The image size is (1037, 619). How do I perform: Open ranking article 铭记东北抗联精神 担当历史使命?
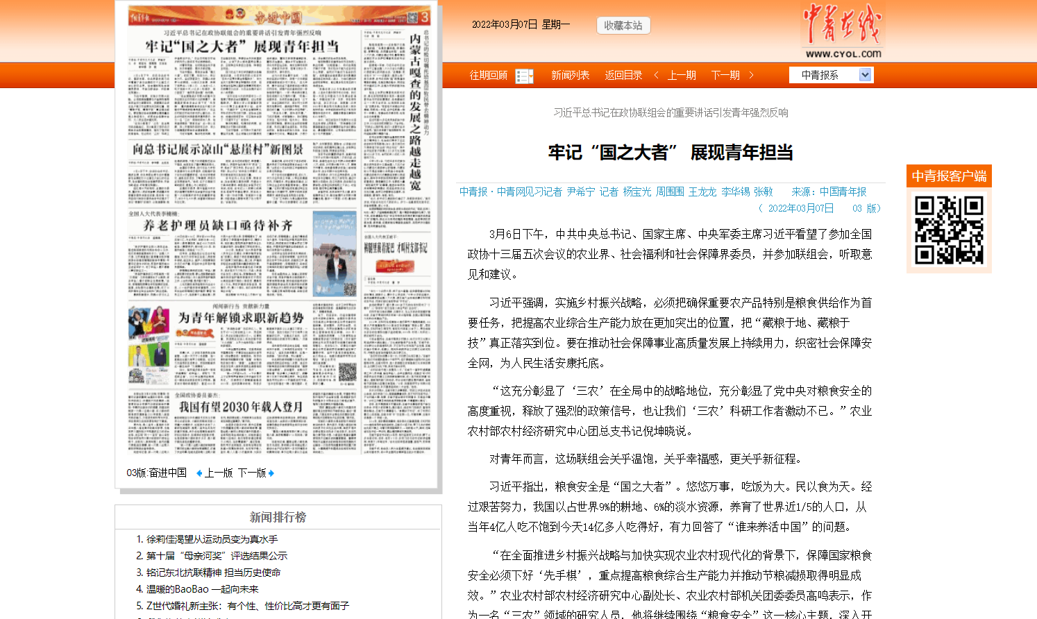click(x=213, y=573)
